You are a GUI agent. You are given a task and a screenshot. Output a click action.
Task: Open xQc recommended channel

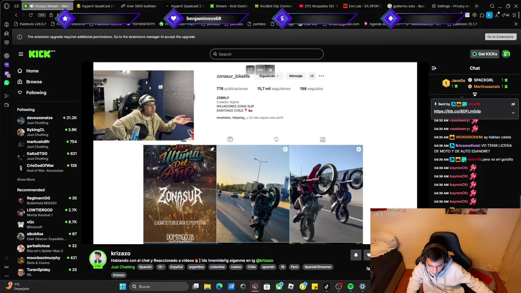[47, 224]
